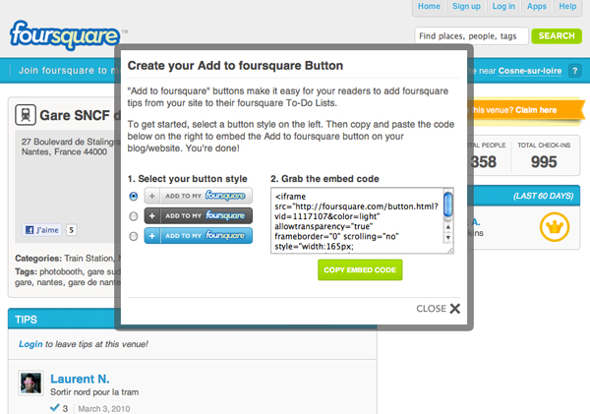Click the green Search button
Viewport: 590px width, 414px height.
click(557, 36)
